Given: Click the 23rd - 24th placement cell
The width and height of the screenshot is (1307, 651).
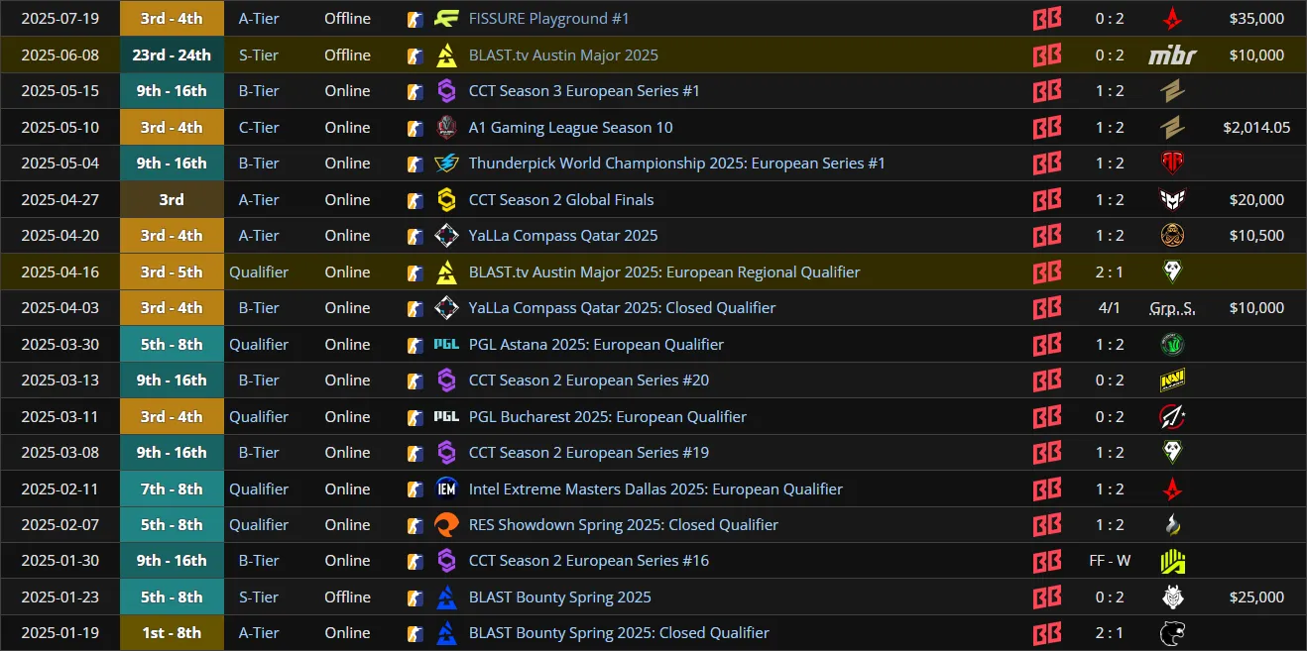Looking at the screenshot, I should (x=172, y=55).
